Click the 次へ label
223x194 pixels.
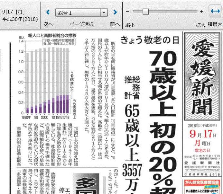pyautogui.click(x=48, y=24)
